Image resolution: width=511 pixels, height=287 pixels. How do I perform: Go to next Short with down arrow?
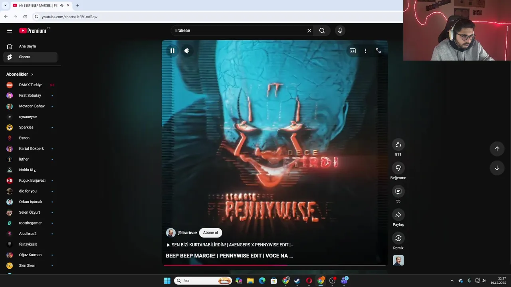[497, 168]
